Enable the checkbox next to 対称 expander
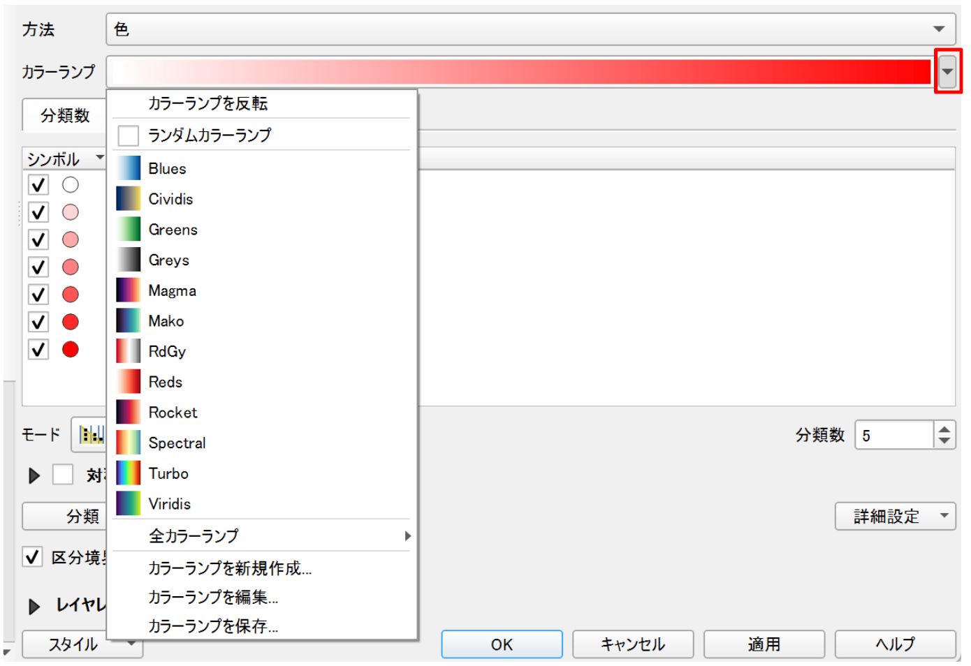This screenshot has height=666, width=971. coord(63,475)
